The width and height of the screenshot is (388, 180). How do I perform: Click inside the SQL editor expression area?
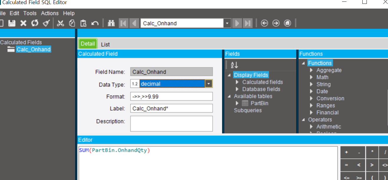pos(208,163)
